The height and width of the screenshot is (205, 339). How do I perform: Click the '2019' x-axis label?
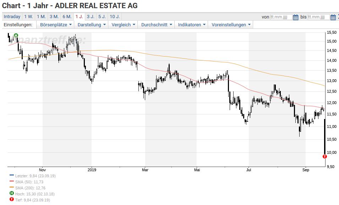92,170
